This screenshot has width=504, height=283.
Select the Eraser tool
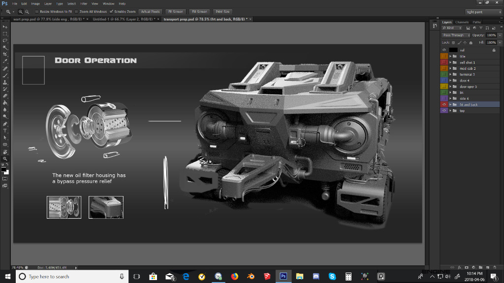point(5,96)
